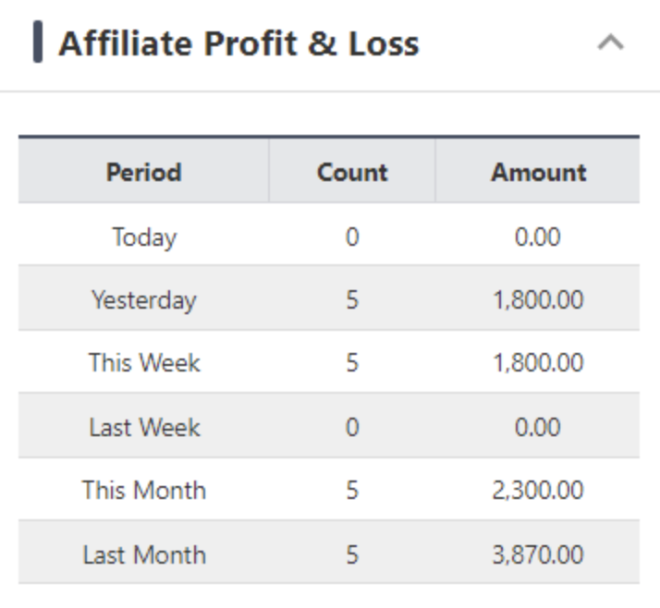The image size is (660, 608).
Task: Click Last Month's amount 3,870.00
Action: pos(538,554)
